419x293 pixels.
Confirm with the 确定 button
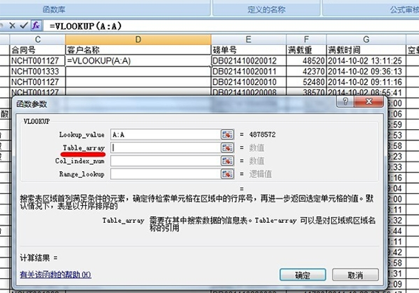click(303, 275)
